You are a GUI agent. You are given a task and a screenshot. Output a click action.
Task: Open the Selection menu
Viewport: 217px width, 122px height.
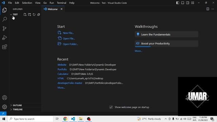[x=27, y=3]
